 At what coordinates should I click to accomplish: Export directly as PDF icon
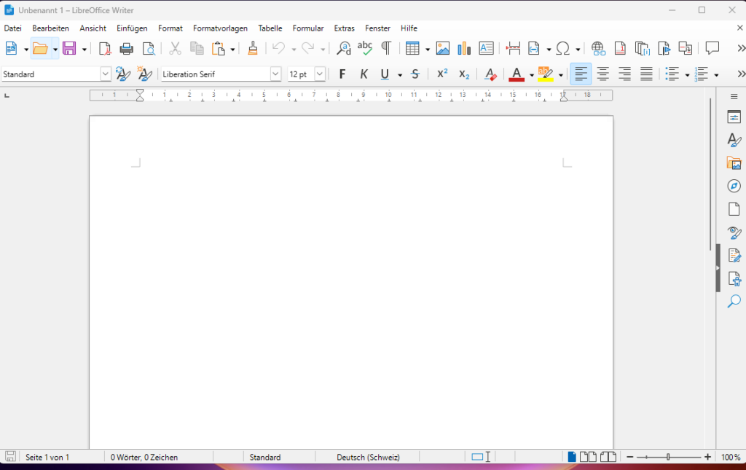(x=105, y=49)
